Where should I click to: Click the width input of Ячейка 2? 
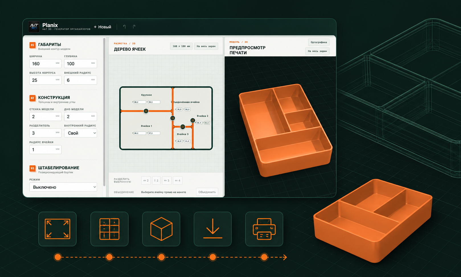pos(199,123)
